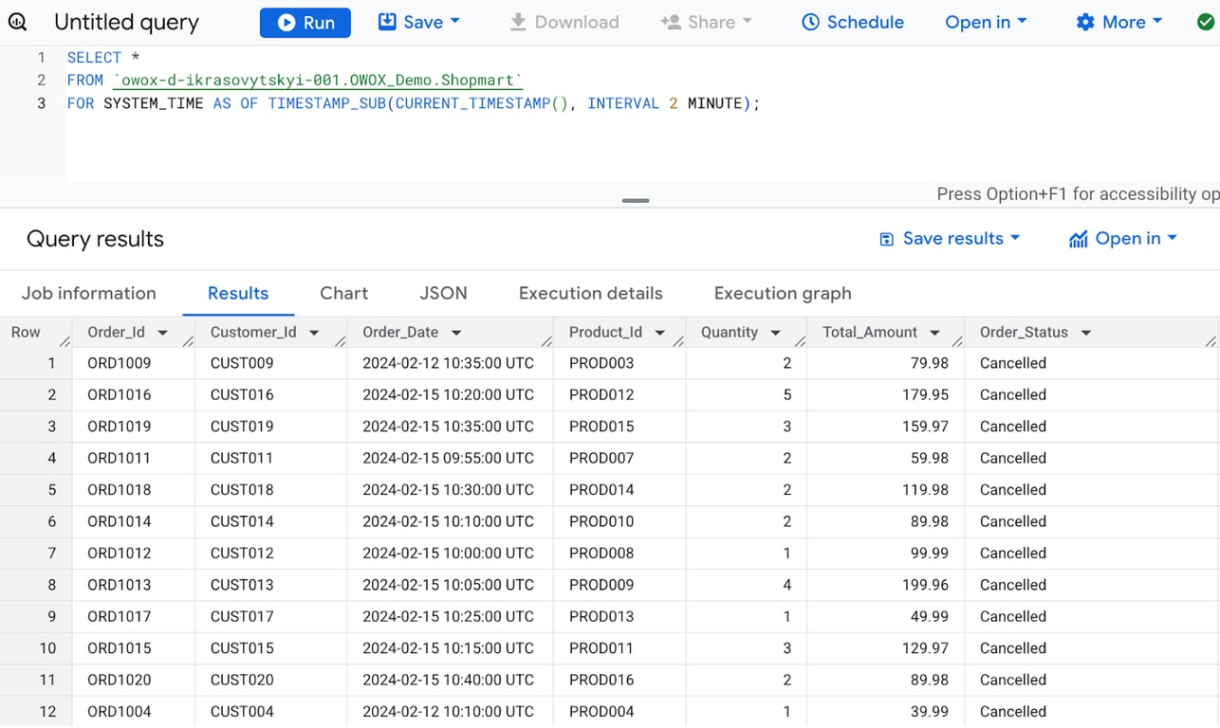Image resolution: width=1220 pixels, height=728 pixels.
Task: Click the share person icon
Action: tap(671, 22)
